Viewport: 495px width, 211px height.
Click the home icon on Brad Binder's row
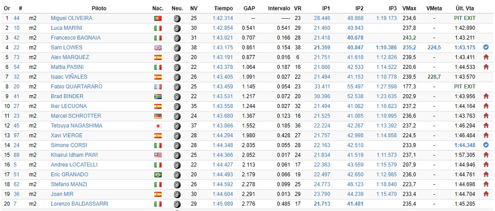[486, 97]
